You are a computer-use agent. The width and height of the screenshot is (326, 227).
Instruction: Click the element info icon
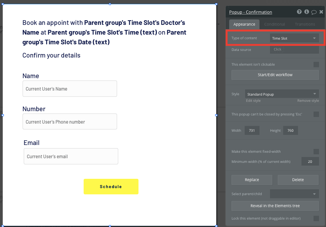307,12
